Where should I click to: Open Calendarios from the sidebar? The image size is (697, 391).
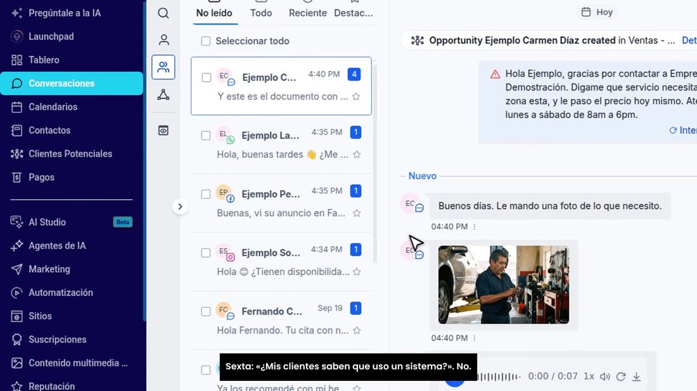click(53, 107)
